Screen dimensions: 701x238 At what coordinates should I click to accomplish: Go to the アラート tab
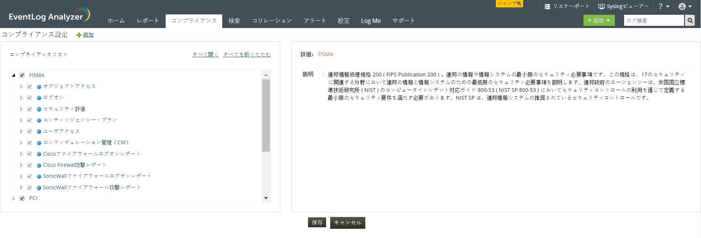315,21
